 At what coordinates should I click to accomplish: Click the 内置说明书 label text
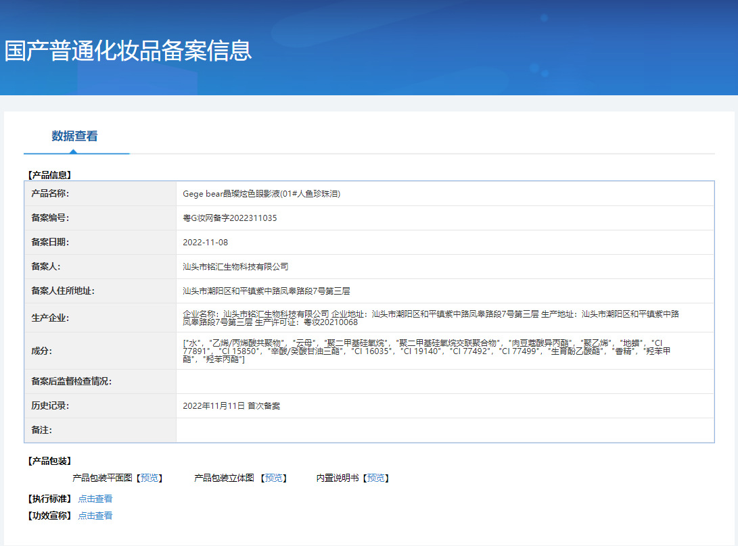pos(338,478)
